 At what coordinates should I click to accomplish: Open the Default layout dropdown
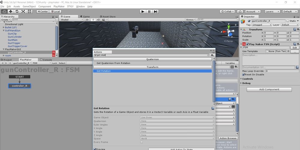tap(290, 11)
